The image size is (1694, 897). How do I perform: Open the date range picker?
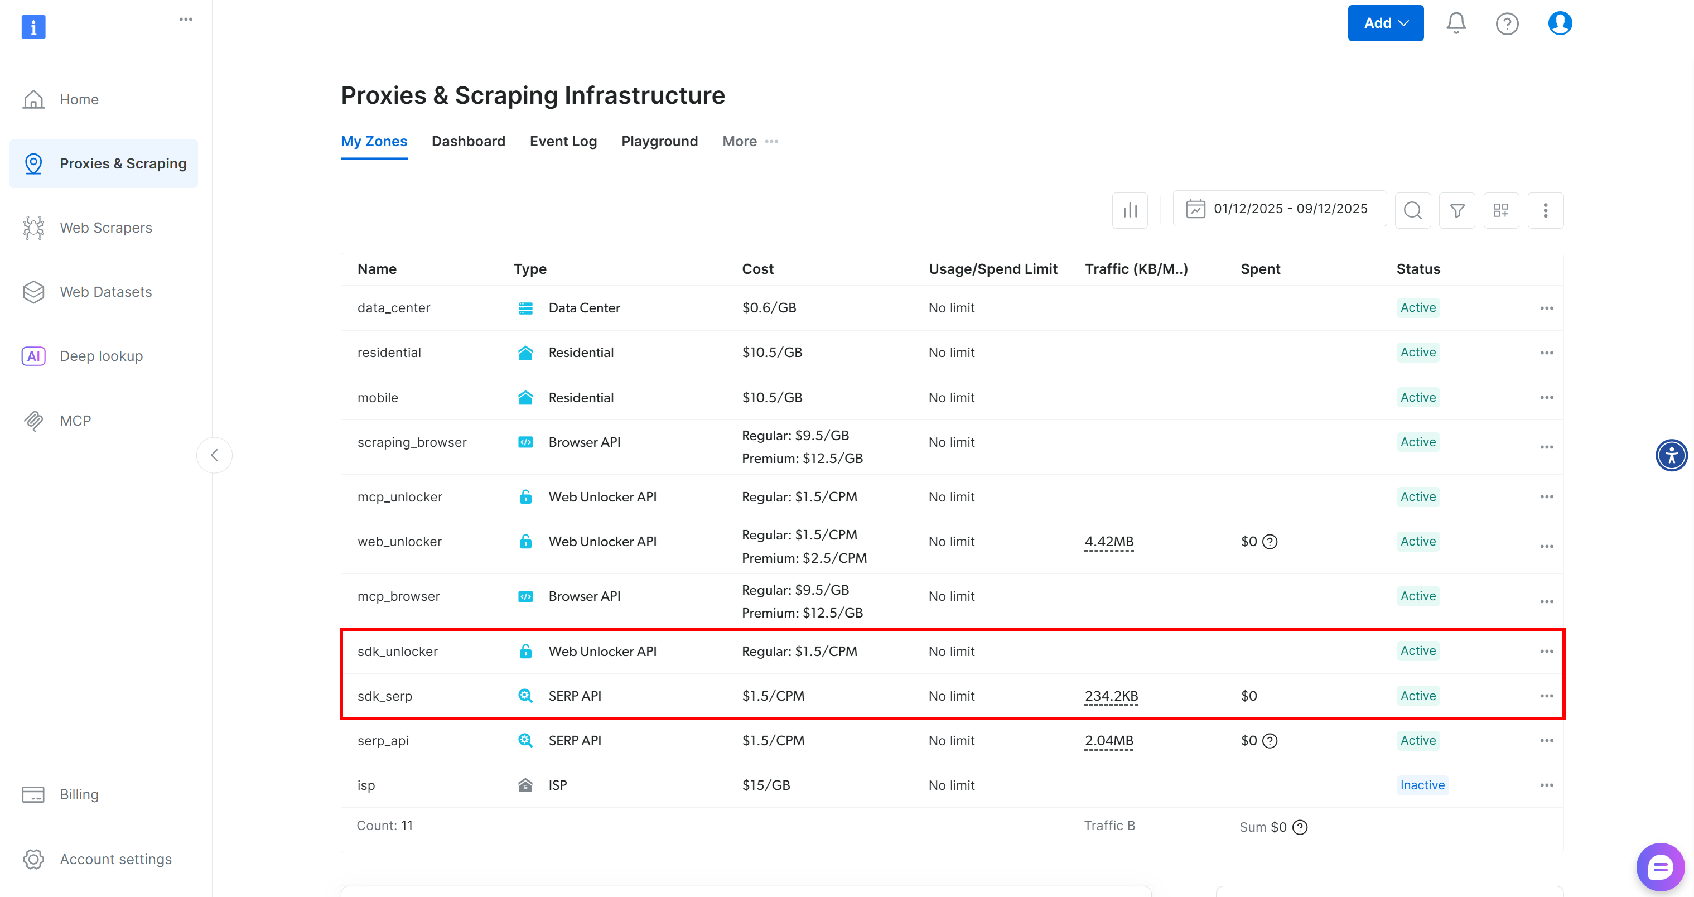click(1279, 209)
